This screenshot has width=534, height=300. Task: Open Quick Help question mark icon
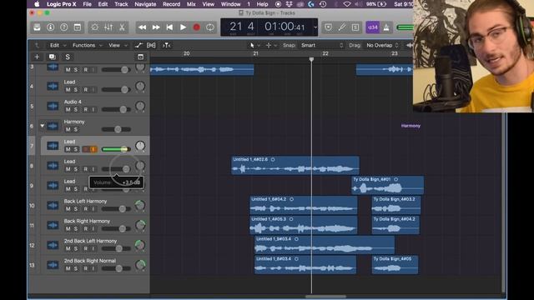(x=64, y=27)
